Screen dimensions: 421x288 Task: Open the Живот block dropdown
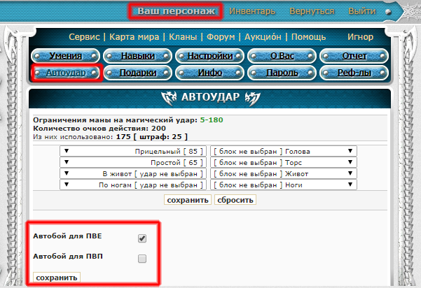click(283, 173)
